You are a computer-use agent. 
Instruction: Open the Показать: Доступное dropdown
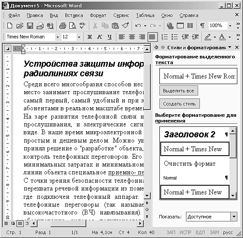point(234,217)
